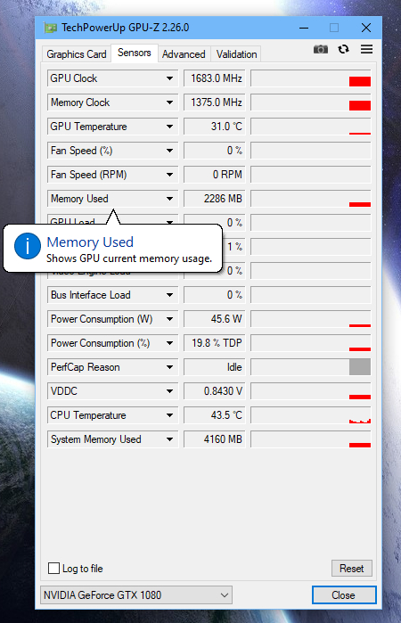Screen dimensions: 401x623
Task: Click the GPU-Z app icon in title bar
Action: 51,28
